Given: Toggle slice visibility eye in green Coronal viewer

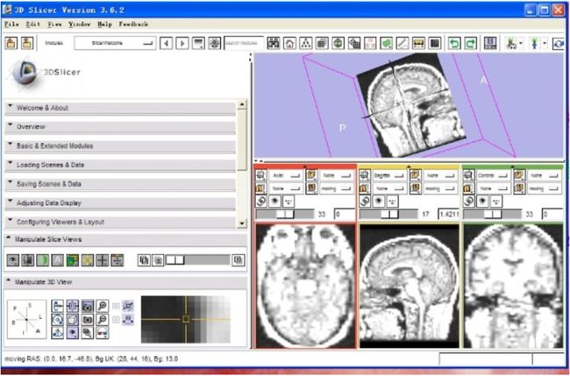Looking at the screenshot, I should (x=482, y=201).
